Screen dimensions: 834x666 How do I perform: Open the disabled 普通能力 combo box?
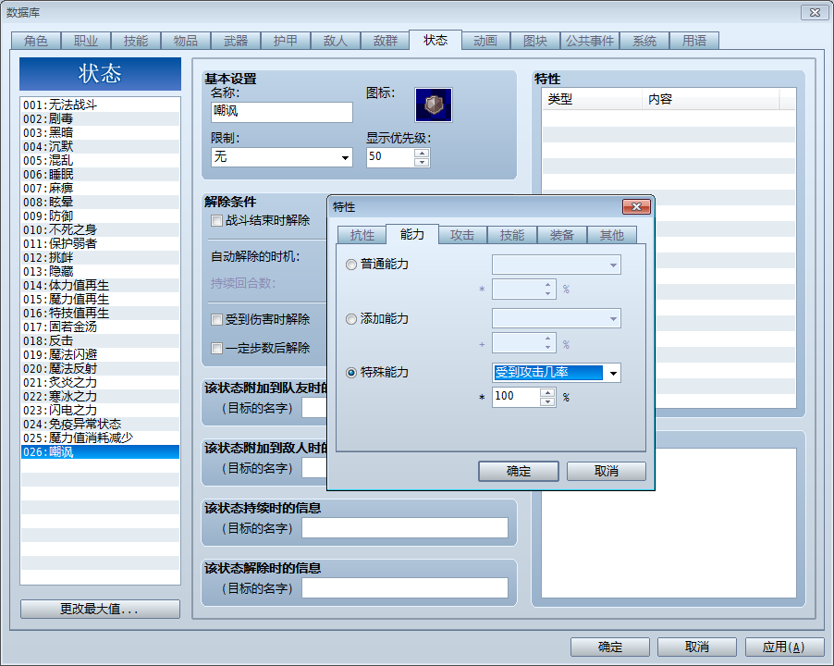click(x=557, y=265)
